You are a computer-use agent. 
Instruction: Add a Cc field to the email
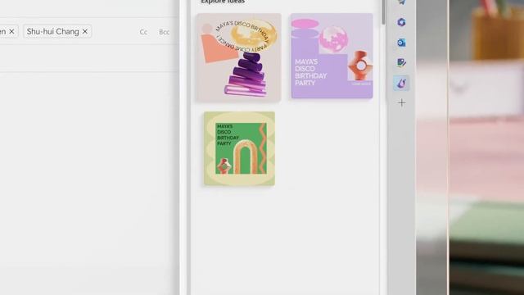coord(143,32)
